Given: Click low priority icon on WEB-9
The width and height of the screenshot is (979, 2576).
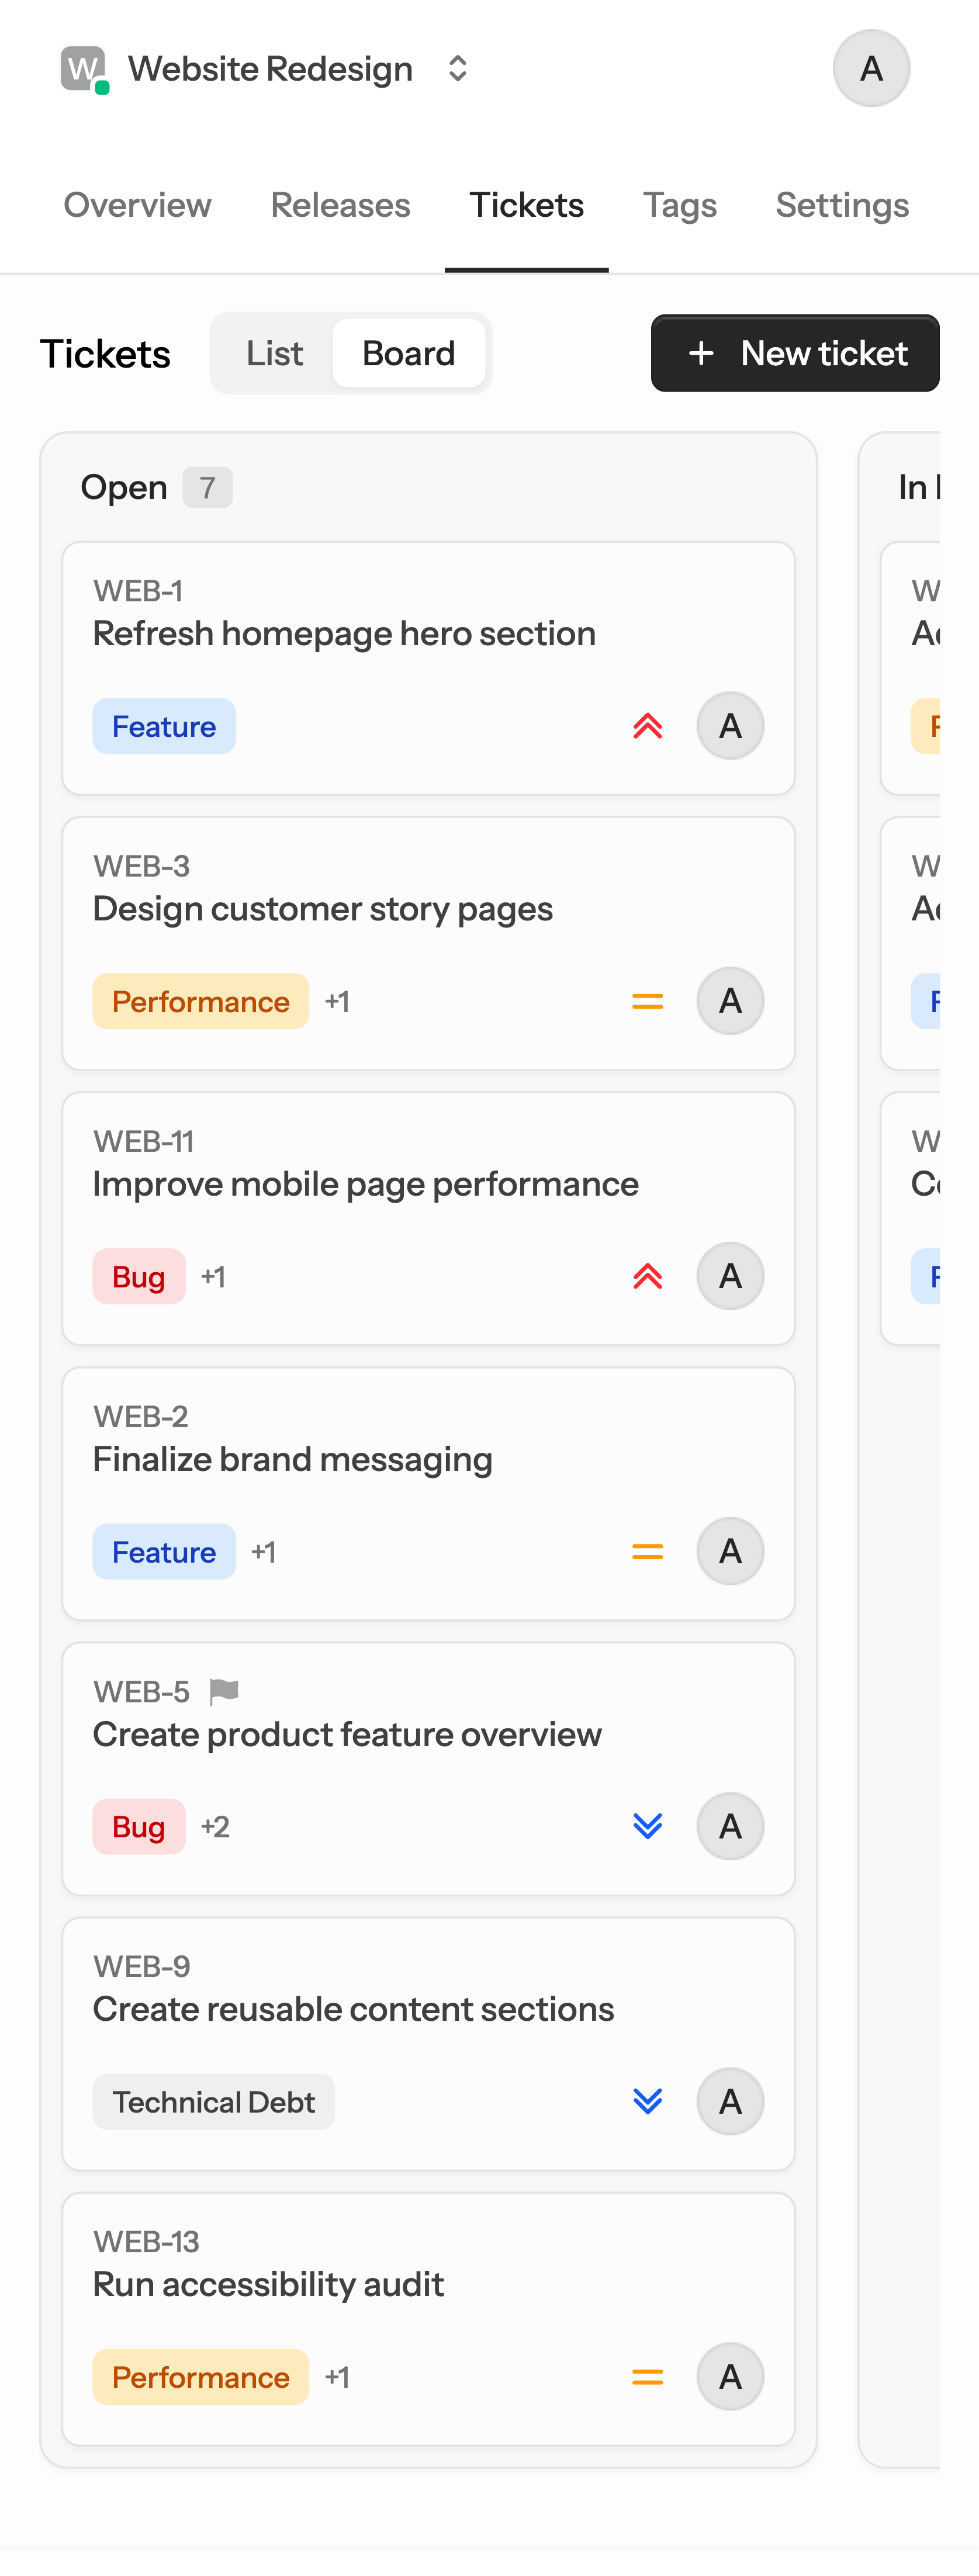Looking at the screenshot, I should (x=648, y=2101).
